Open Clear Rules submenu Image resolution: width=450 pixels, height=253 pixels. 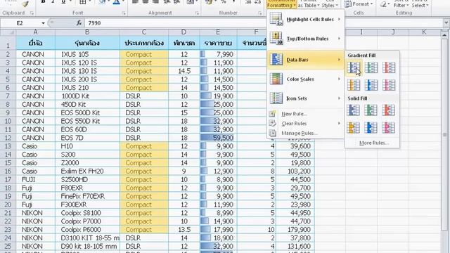click(305, 124)
